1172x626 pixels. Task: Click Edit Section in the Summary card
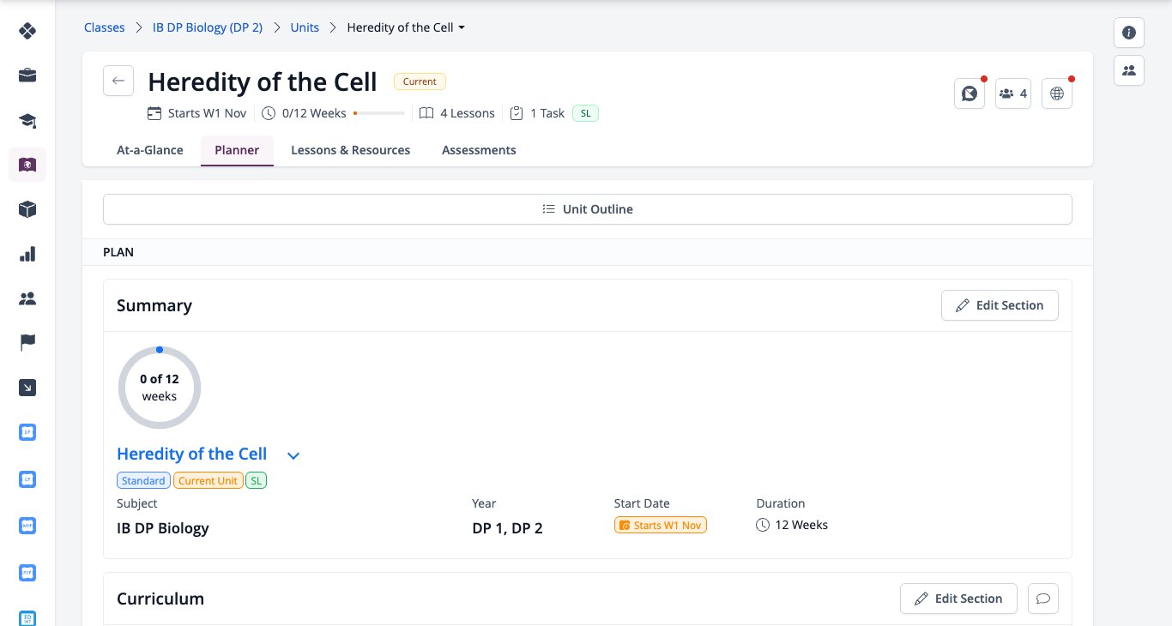click(x=1000, y=305)
